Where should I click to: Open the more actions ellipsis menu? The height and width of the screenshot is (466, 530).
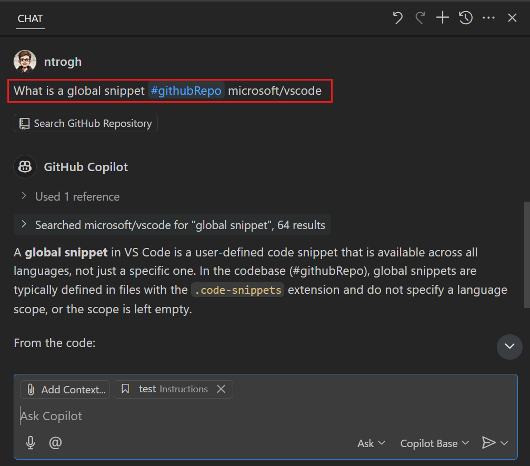(x=488, y=18)
